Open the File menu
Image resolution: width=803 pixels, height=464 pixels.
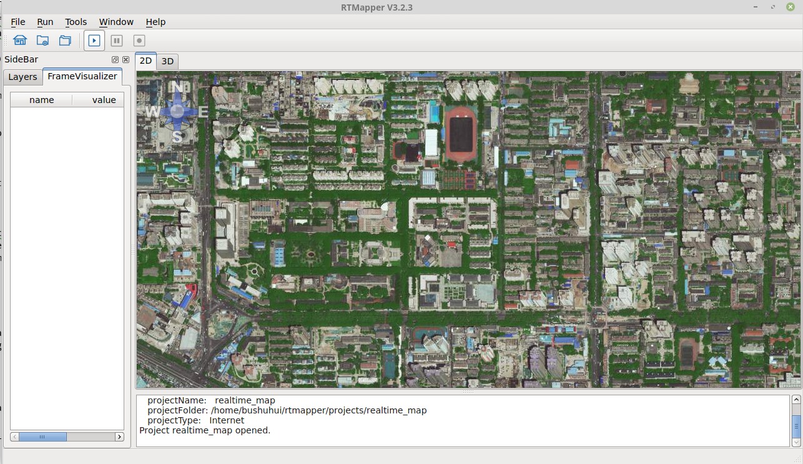(18, 22)
